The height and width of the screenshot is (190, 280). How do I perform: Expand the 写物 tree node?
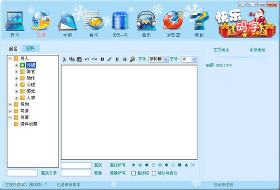[10, 105]
